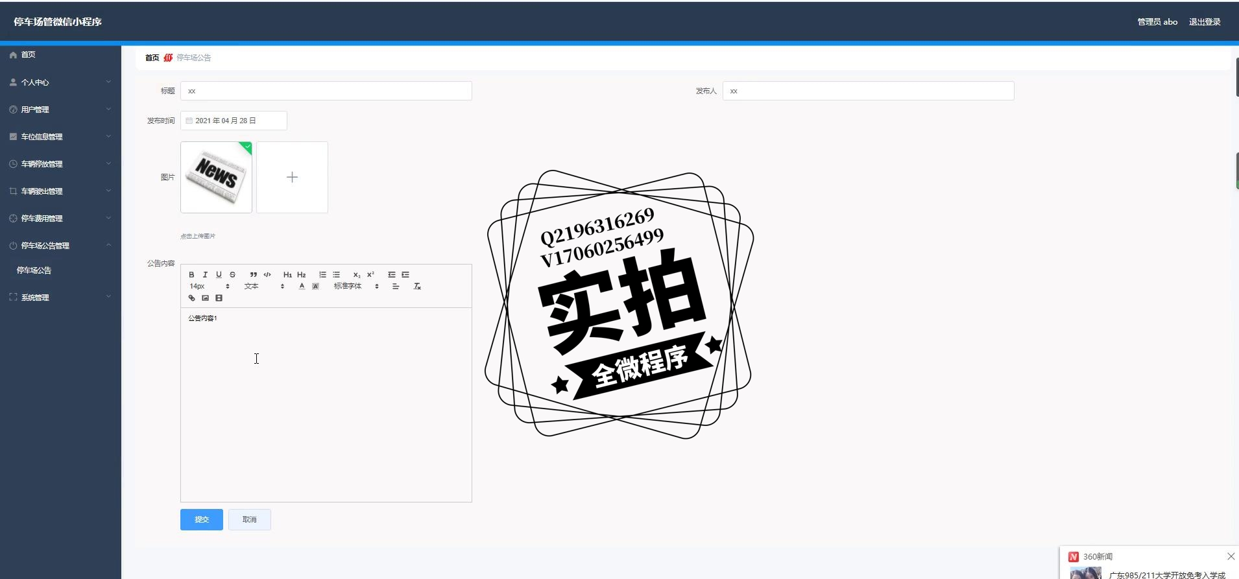Expand the 车辆驶出管理 sidebar menu

click(x=60, y=191)
